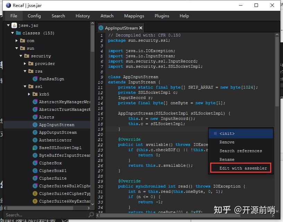Collapse the ssl package

(x=25, y=87)
